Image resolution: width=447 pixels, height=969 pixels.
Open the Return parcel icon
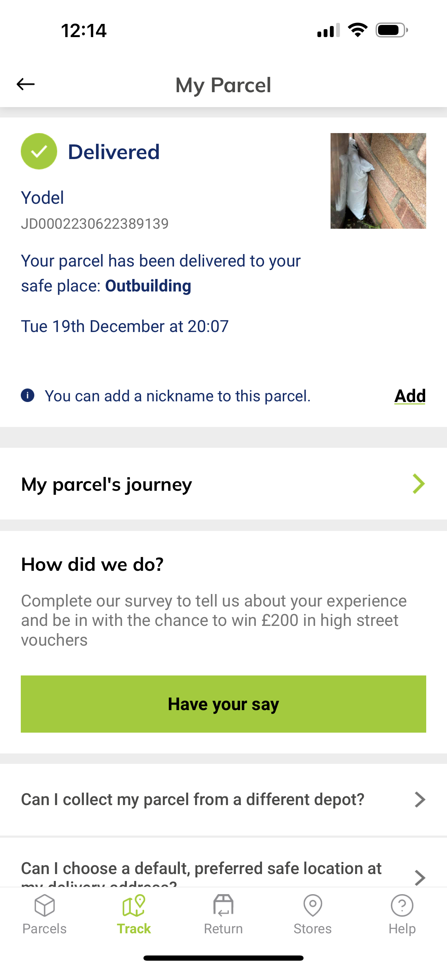point(223,906)
